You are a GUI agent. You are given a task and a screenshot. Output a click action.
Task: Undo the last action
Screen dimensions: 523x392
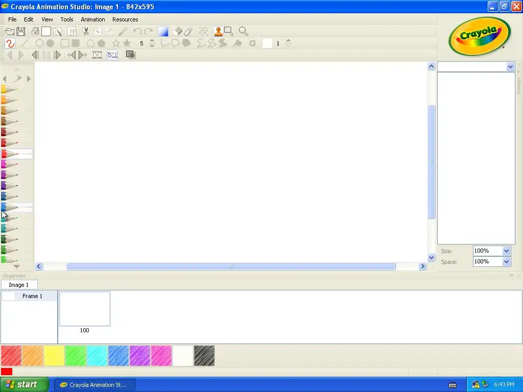point(137,31)
